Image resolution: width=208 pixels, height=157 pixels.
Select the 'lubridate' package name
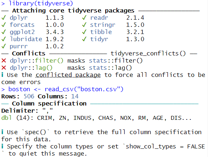(26, 39)
